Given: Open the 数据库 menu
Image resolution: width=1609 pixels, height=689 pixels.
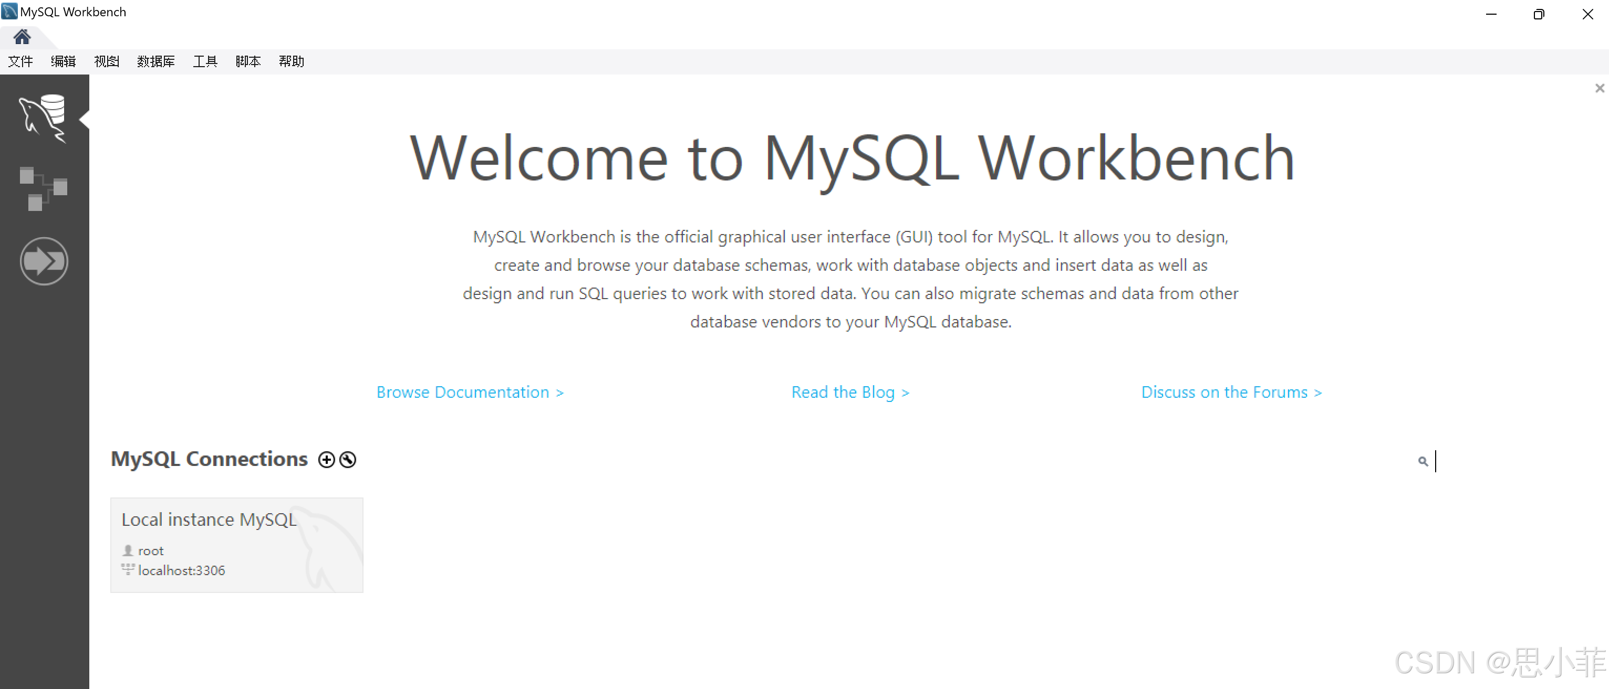Looking at the screenshot, I should (x=155, y=61).
